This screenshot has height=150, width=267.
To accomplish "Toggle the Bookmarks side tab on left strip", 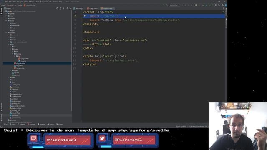I will [1, 107].
